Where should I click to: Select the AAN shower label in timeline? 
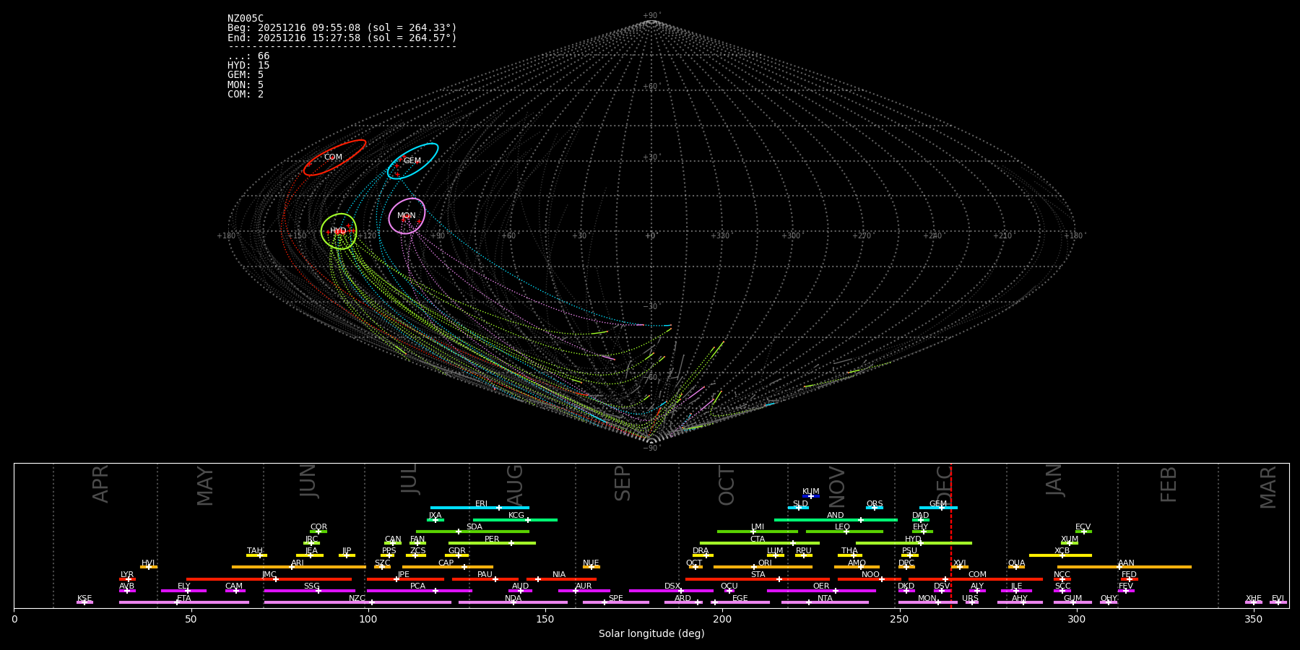click(1126, 563)
